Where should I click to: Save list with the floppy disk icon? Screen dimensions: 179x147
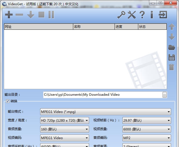pyautogui.click(x=172, y=57)
